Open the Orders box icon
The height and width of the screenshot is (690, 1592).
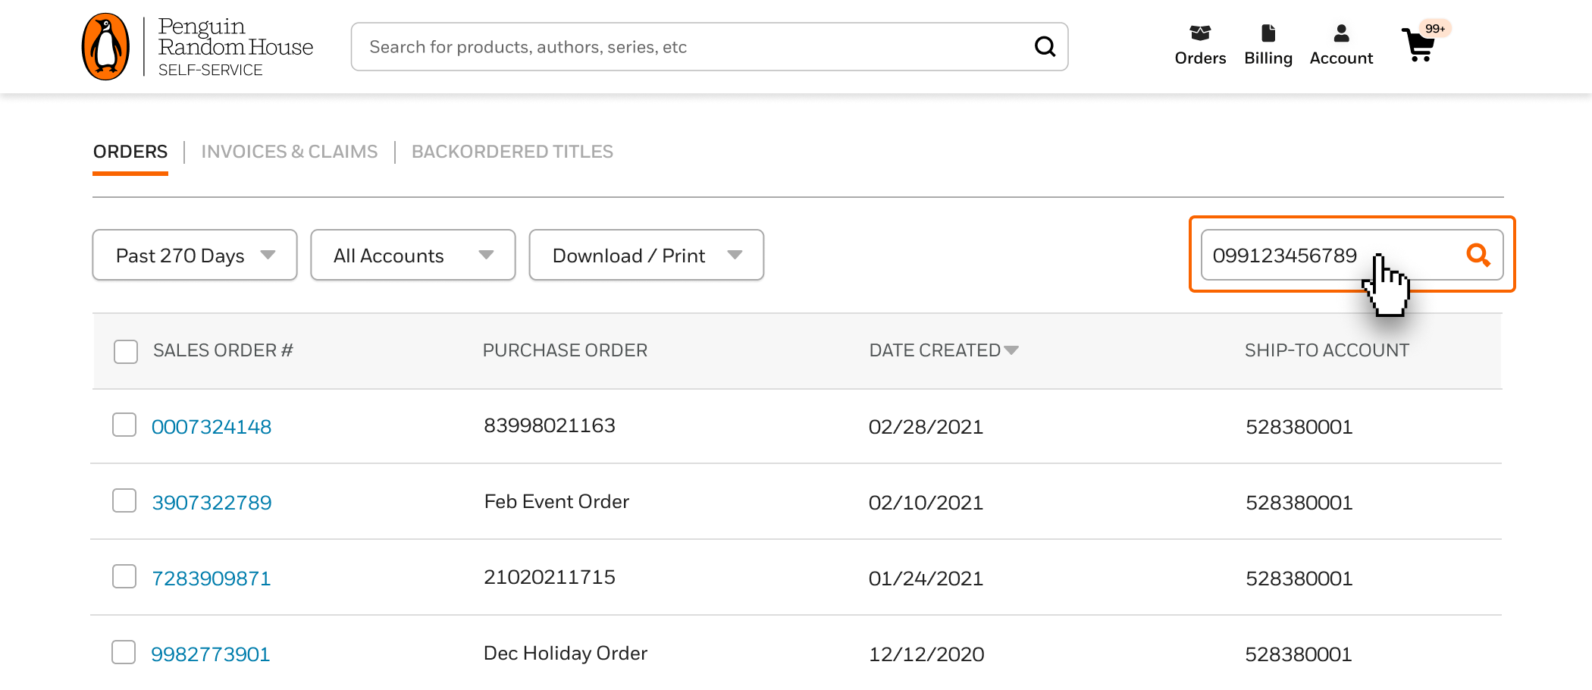tap(1200, 33)
